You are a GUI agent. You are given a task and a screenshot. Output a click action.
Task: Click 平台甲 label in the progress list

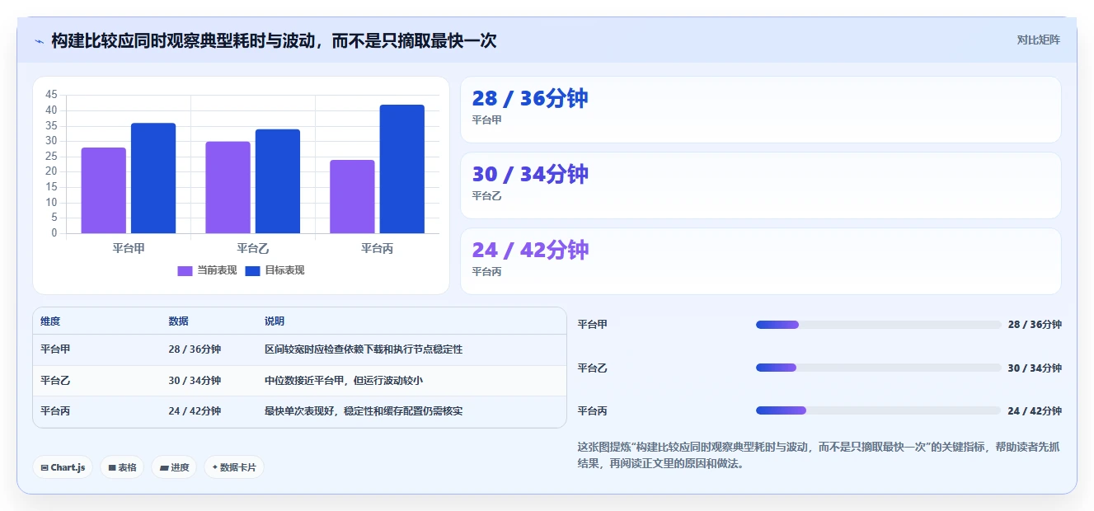593,325
